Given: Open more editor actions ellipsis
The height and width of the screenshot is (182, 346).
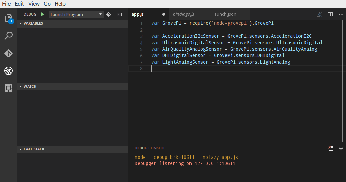Looking at the screenshot, I should [341, 14].
